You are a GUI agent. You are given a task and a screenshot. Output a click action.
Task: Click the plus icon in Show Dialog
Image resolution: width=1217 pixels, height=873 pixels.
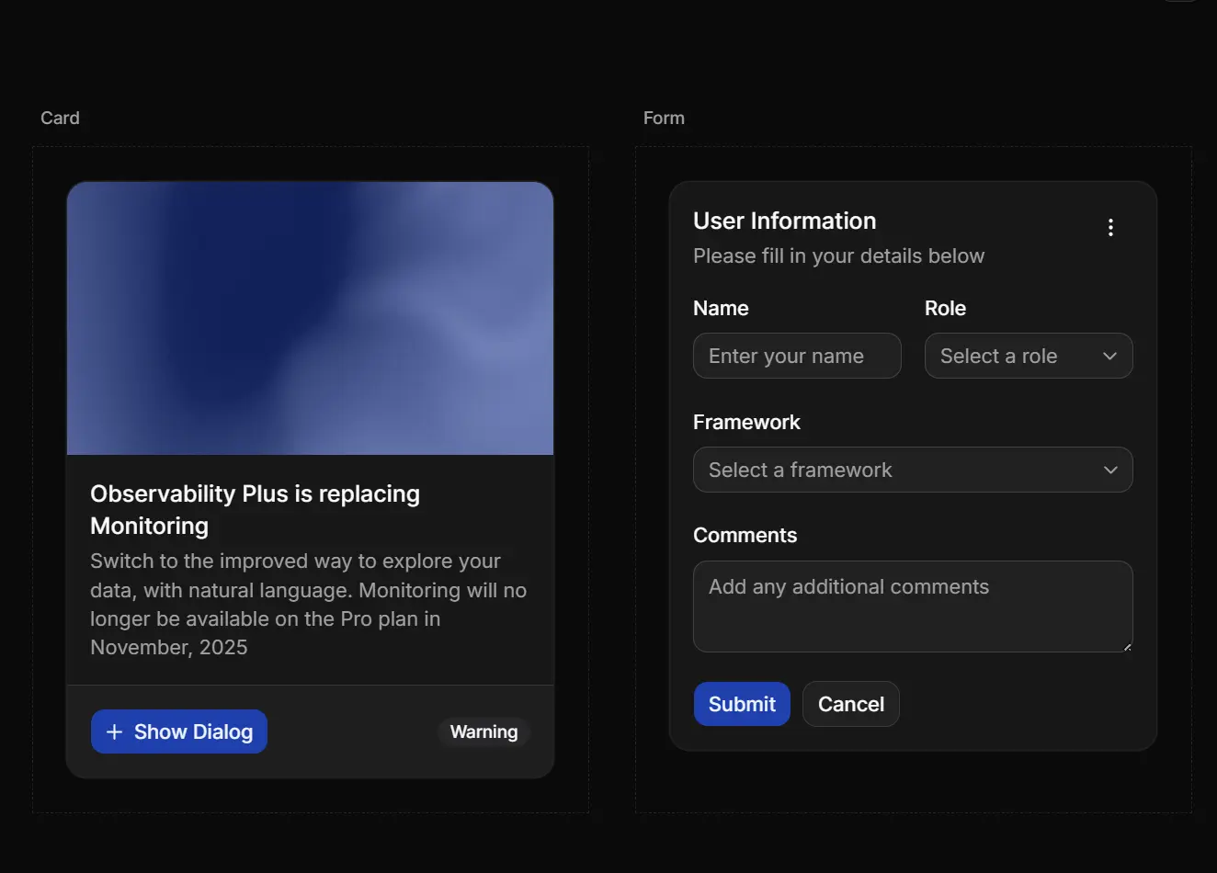click(x=114, y=731)
